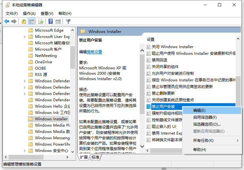Viewport: 244px width, 170px height.
Task: Click the Export List toolbar icon
Action: pyautogui.click(x=41, y=22)
